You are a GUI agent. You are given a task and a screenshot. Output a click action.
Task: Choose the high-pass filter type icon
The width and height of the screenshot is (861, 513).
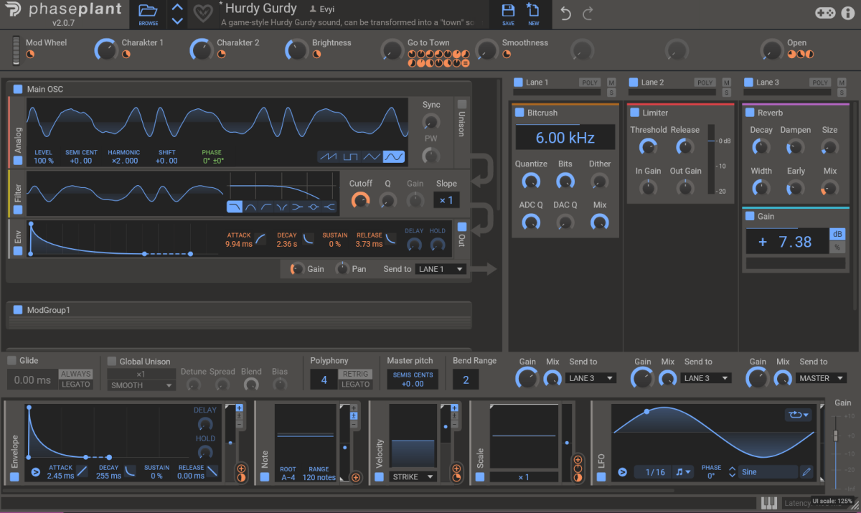point(266,207)
